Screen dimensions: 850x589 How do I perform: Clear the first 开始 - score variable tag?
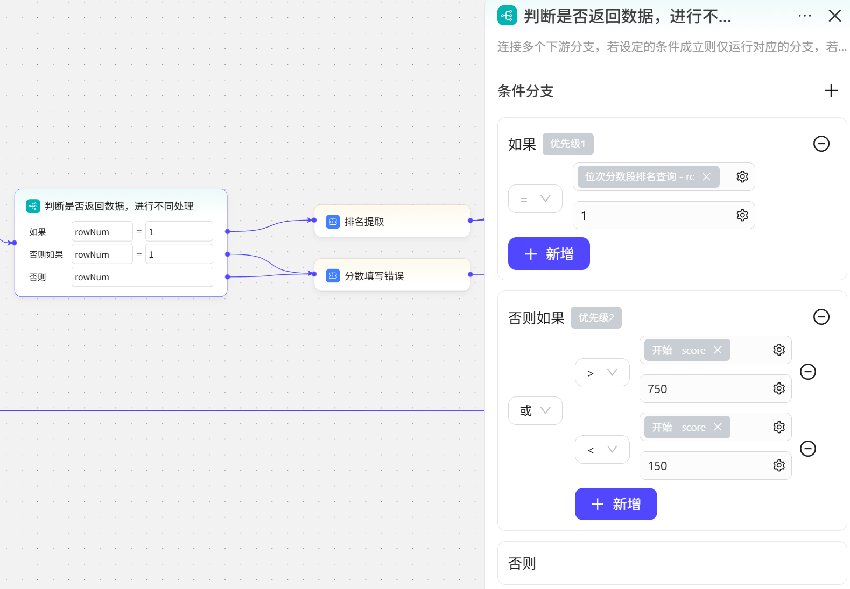(718, 350)
